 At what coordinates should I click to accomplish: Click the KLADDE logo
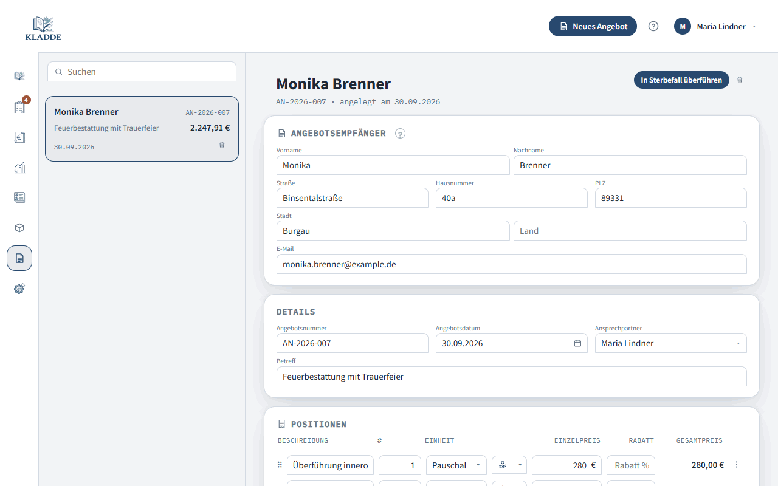pos(43,28)
